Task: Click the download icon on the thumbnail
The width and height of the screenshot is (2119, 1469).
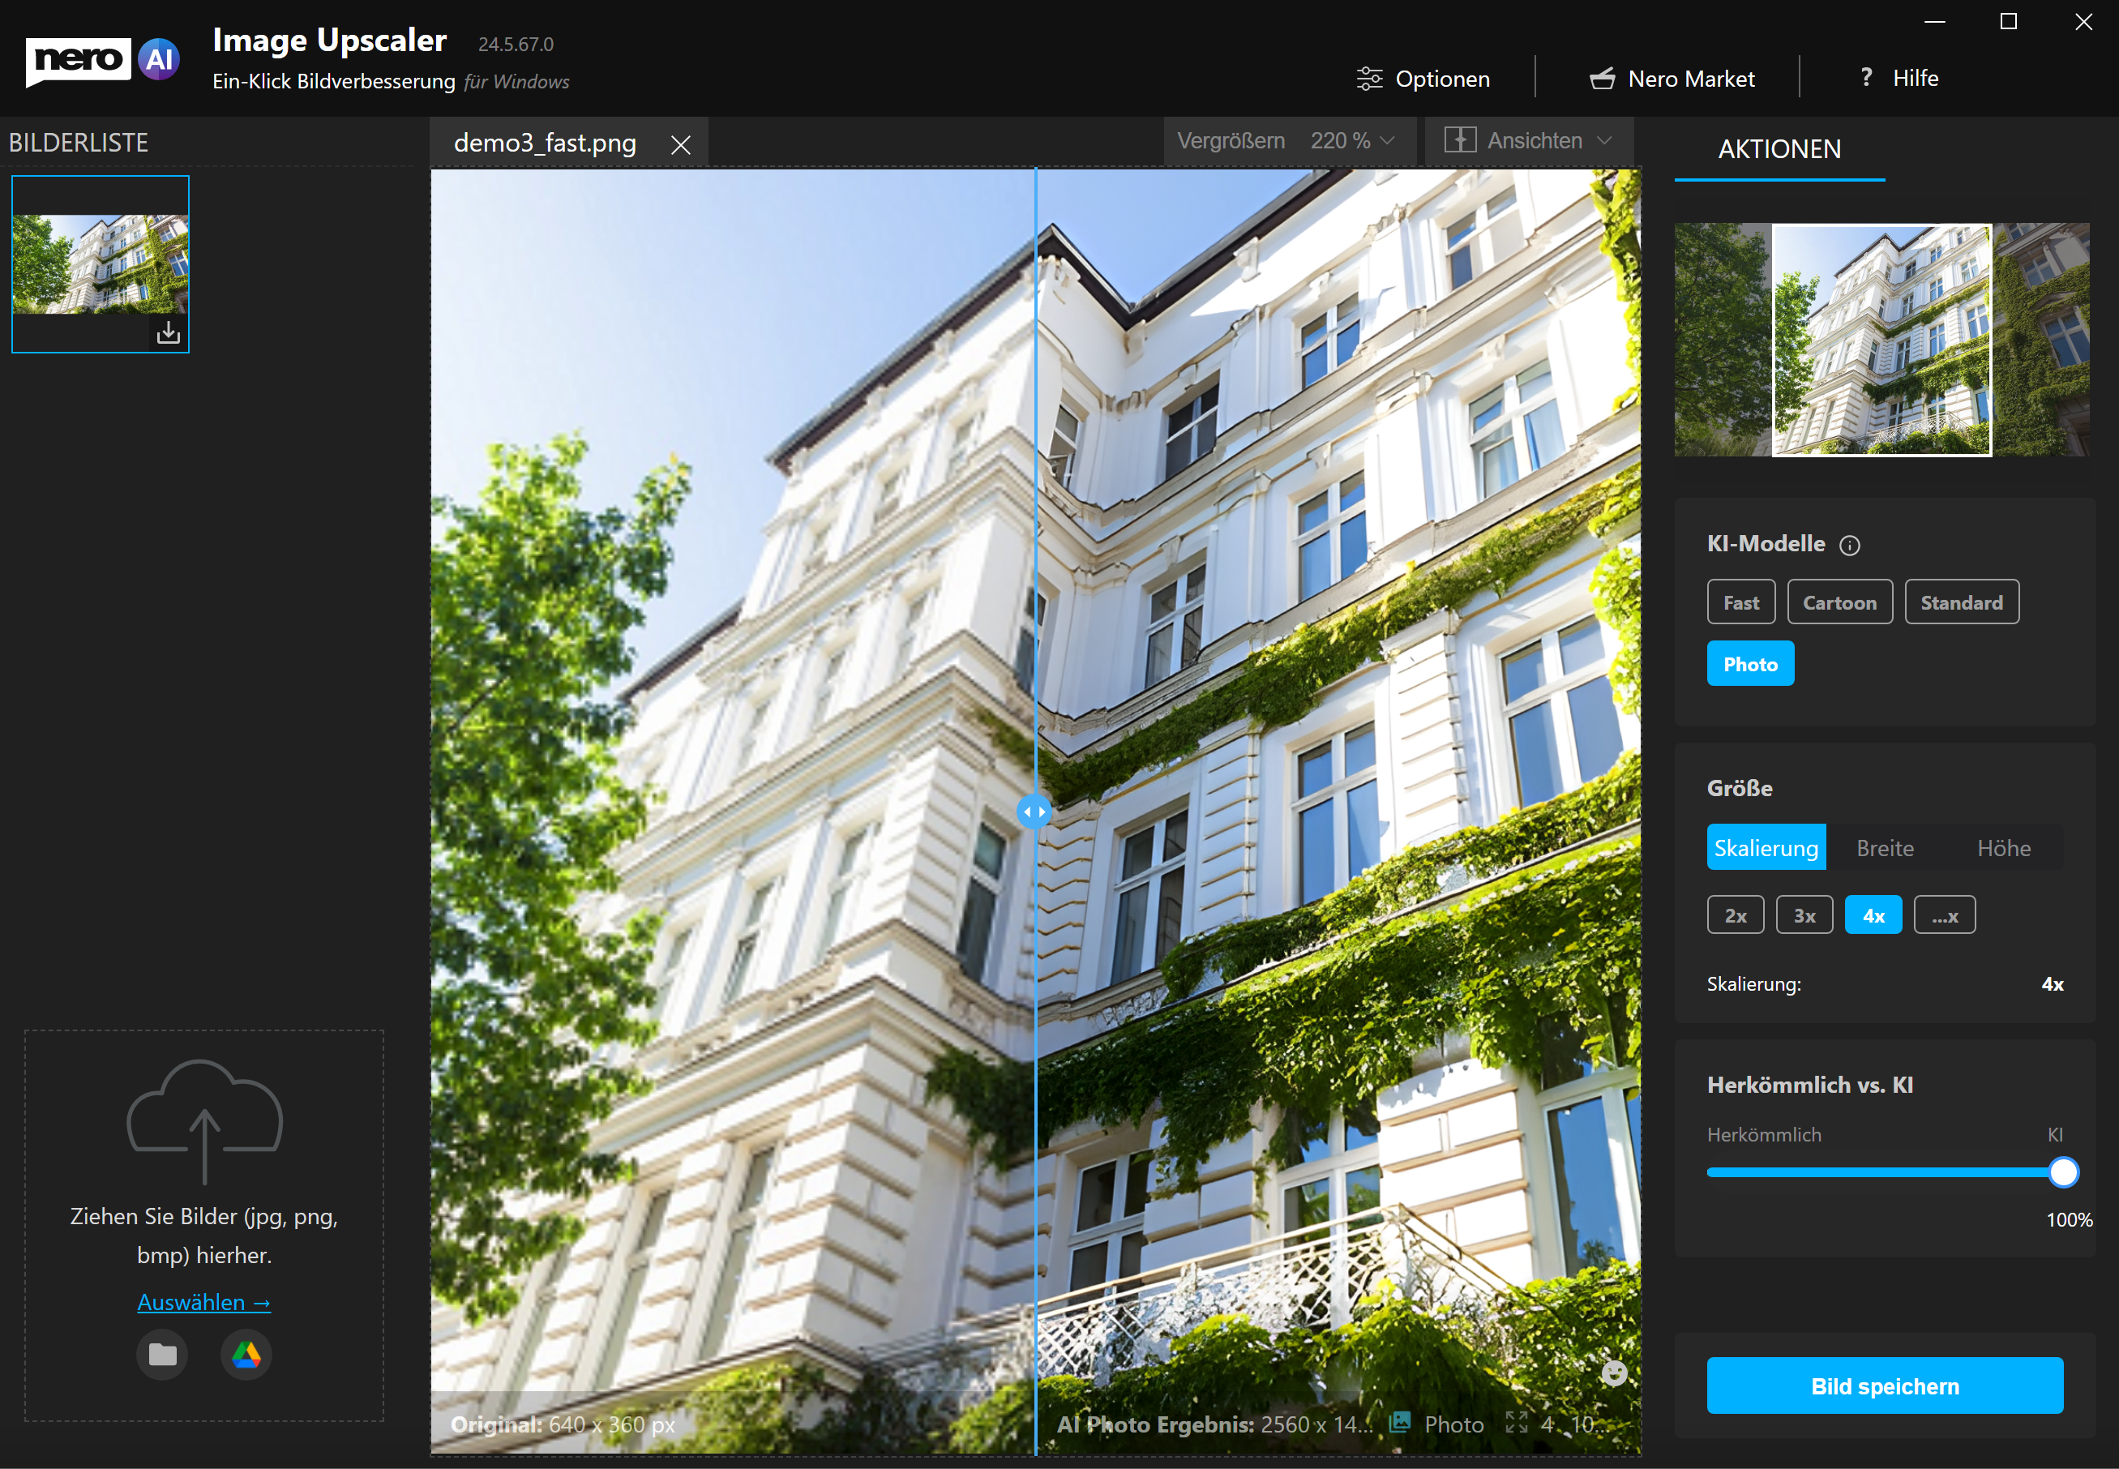Action: [168, 332]
